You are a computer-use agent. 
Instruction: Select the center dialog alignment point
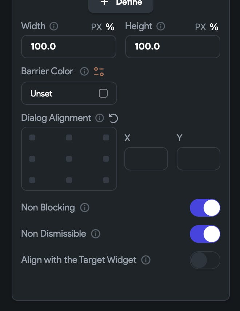[69, 159]
